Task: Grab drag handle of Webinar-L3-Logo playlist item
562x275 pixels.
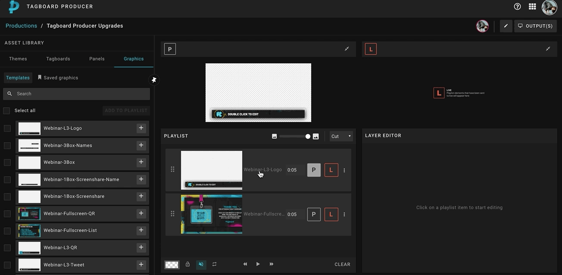Action: coord(172,169)
